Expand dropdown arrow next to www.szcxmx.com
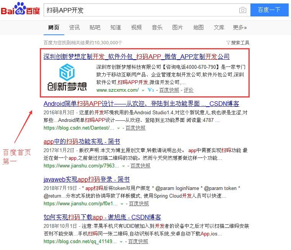The width and height of the screenshot is (291, 250). (143, 91)
